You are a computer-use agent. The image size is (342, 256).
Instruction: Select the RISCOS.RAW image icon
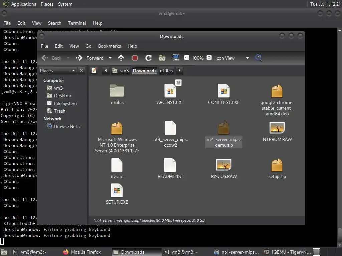coord(224,165)
